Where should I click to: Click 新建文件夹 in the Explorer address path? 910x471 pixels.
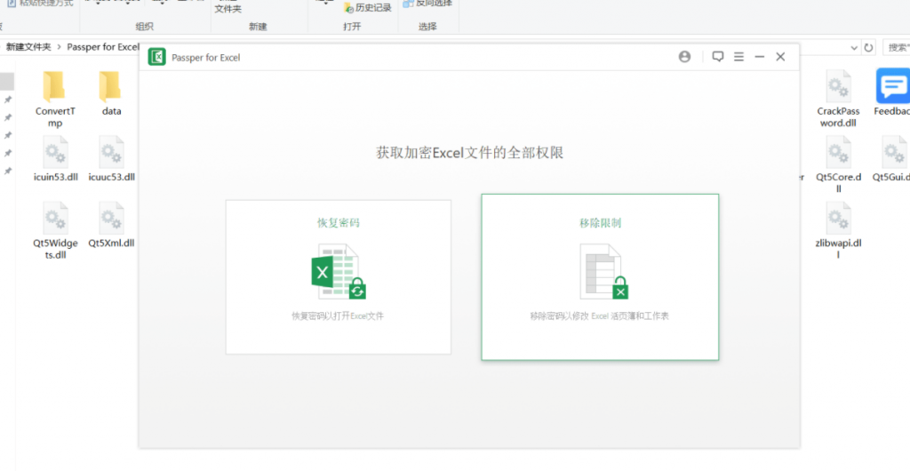tap(28, 47)
